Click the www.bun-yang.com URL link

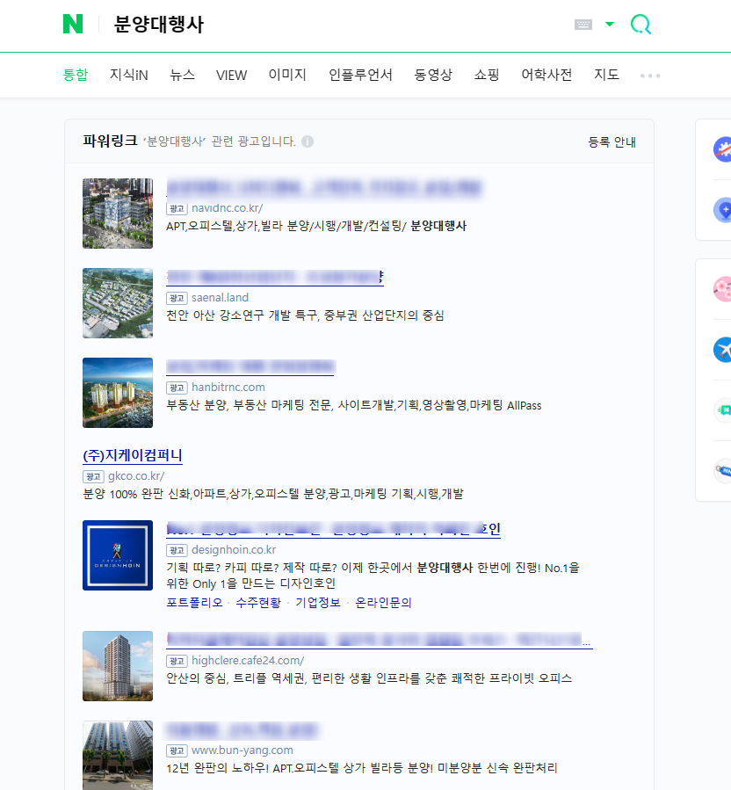(242, 750)
